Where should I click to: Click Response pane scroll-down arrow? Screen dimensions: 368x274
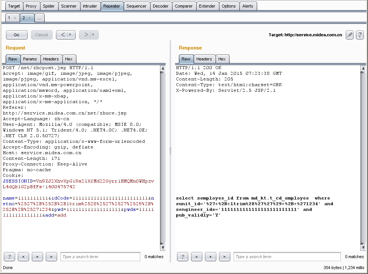(363, 248)
